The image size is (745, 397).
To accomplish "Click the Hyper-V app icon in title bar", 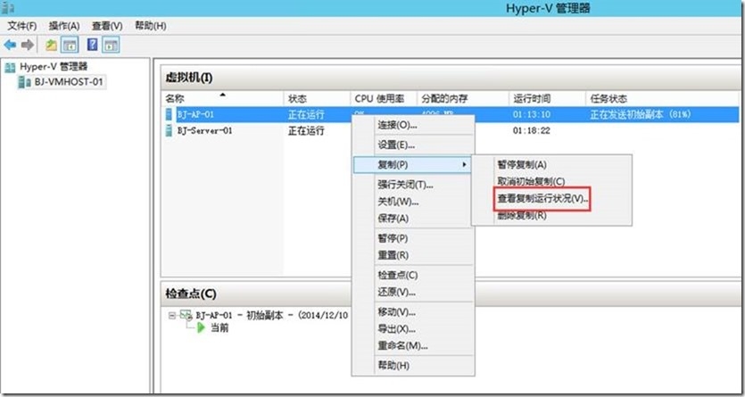I will 8,8.
